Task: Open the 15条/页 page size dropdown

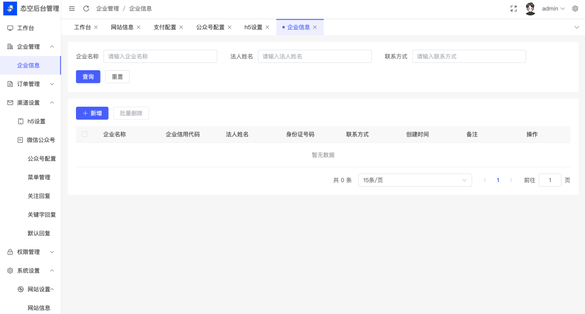Action: pos(415,180)
